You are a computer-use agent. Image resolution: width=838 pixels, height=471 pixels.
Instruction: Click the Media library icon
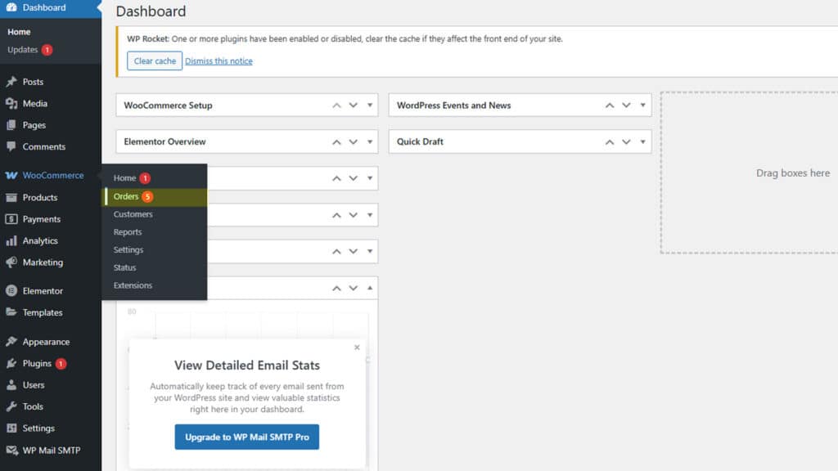click(x=11, y=104)
